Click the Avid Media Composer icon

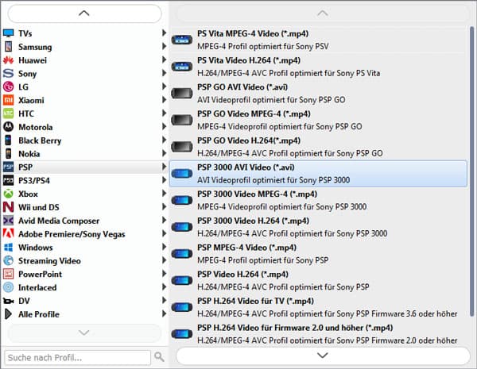8,220
